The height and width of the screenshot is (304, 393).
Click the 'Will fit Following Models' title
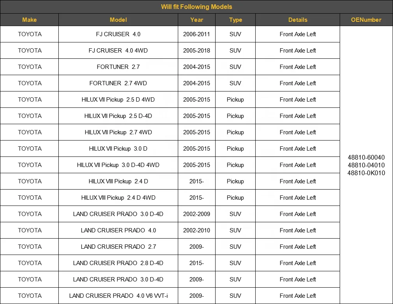[196, 7]
